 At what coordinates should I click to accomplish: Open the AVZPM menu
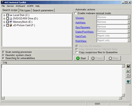pyautogui.click(x=30, y=6)
